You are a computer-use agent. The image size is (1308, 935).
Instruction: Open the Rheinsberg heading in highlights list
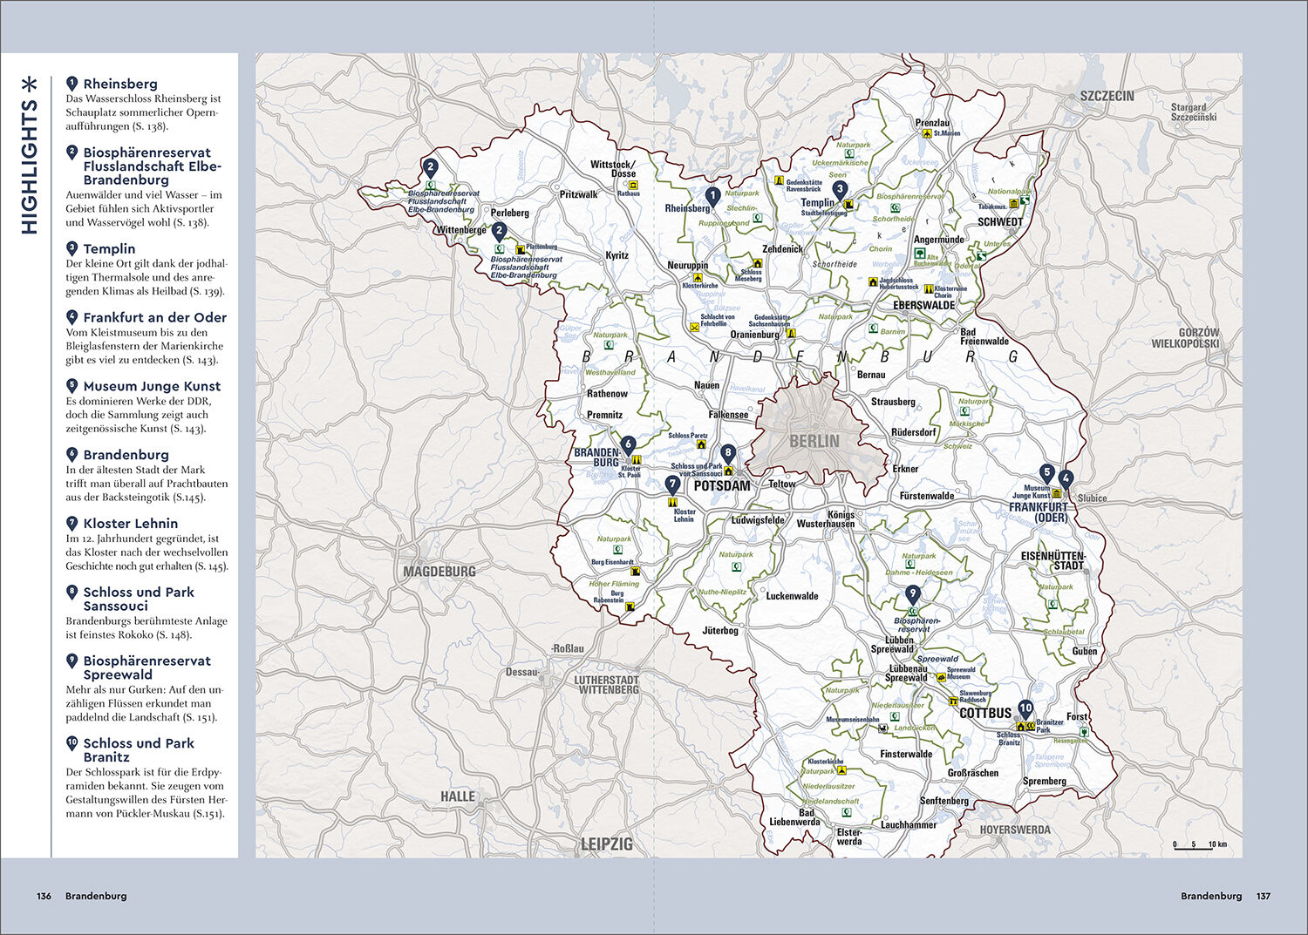point(120,84)
